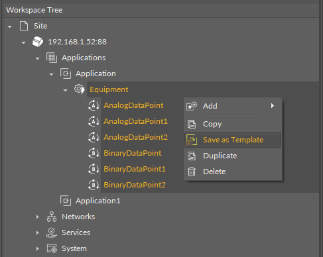Click the Site document icon
Image resolution: width=323 pixels, height=257 pixels.
point(24,26)
